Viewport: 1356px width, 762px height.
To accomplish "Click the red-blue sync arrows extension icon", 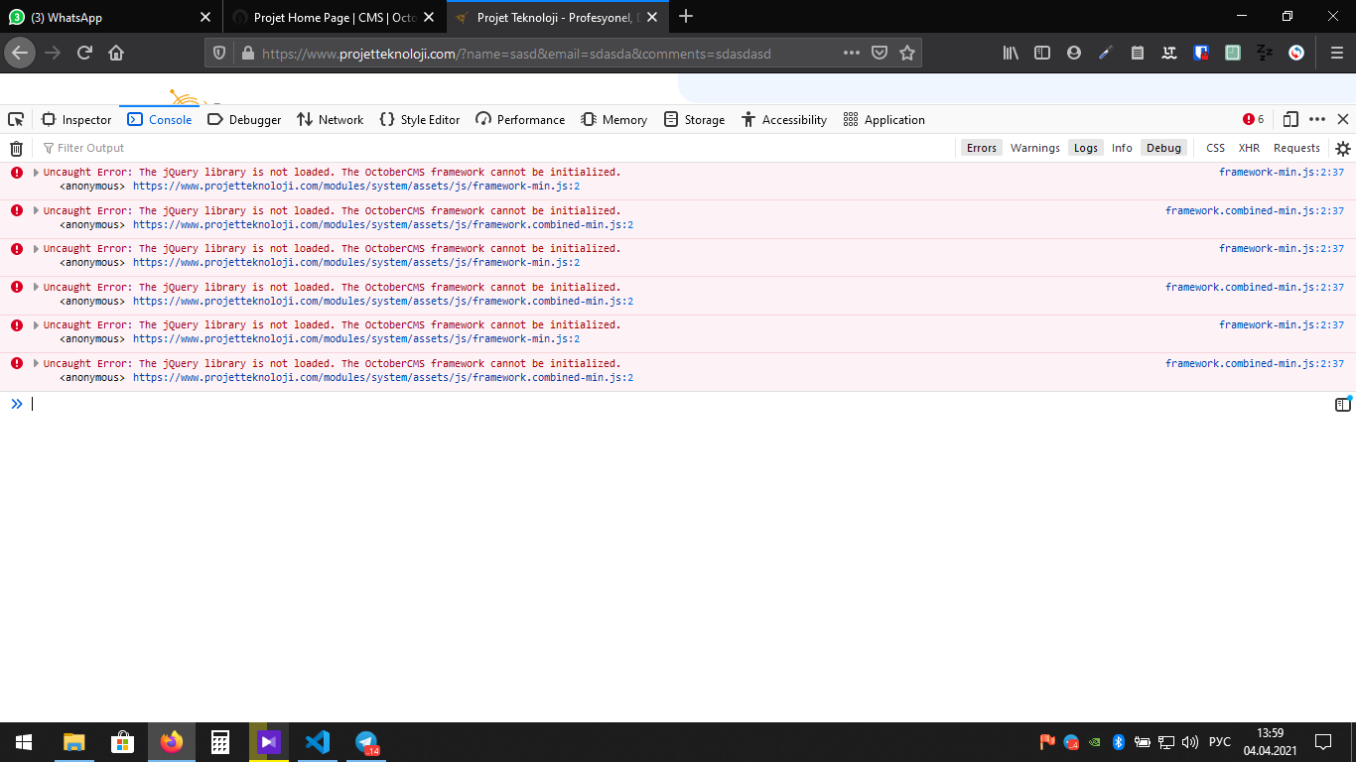I will [x=1296, y=53].
